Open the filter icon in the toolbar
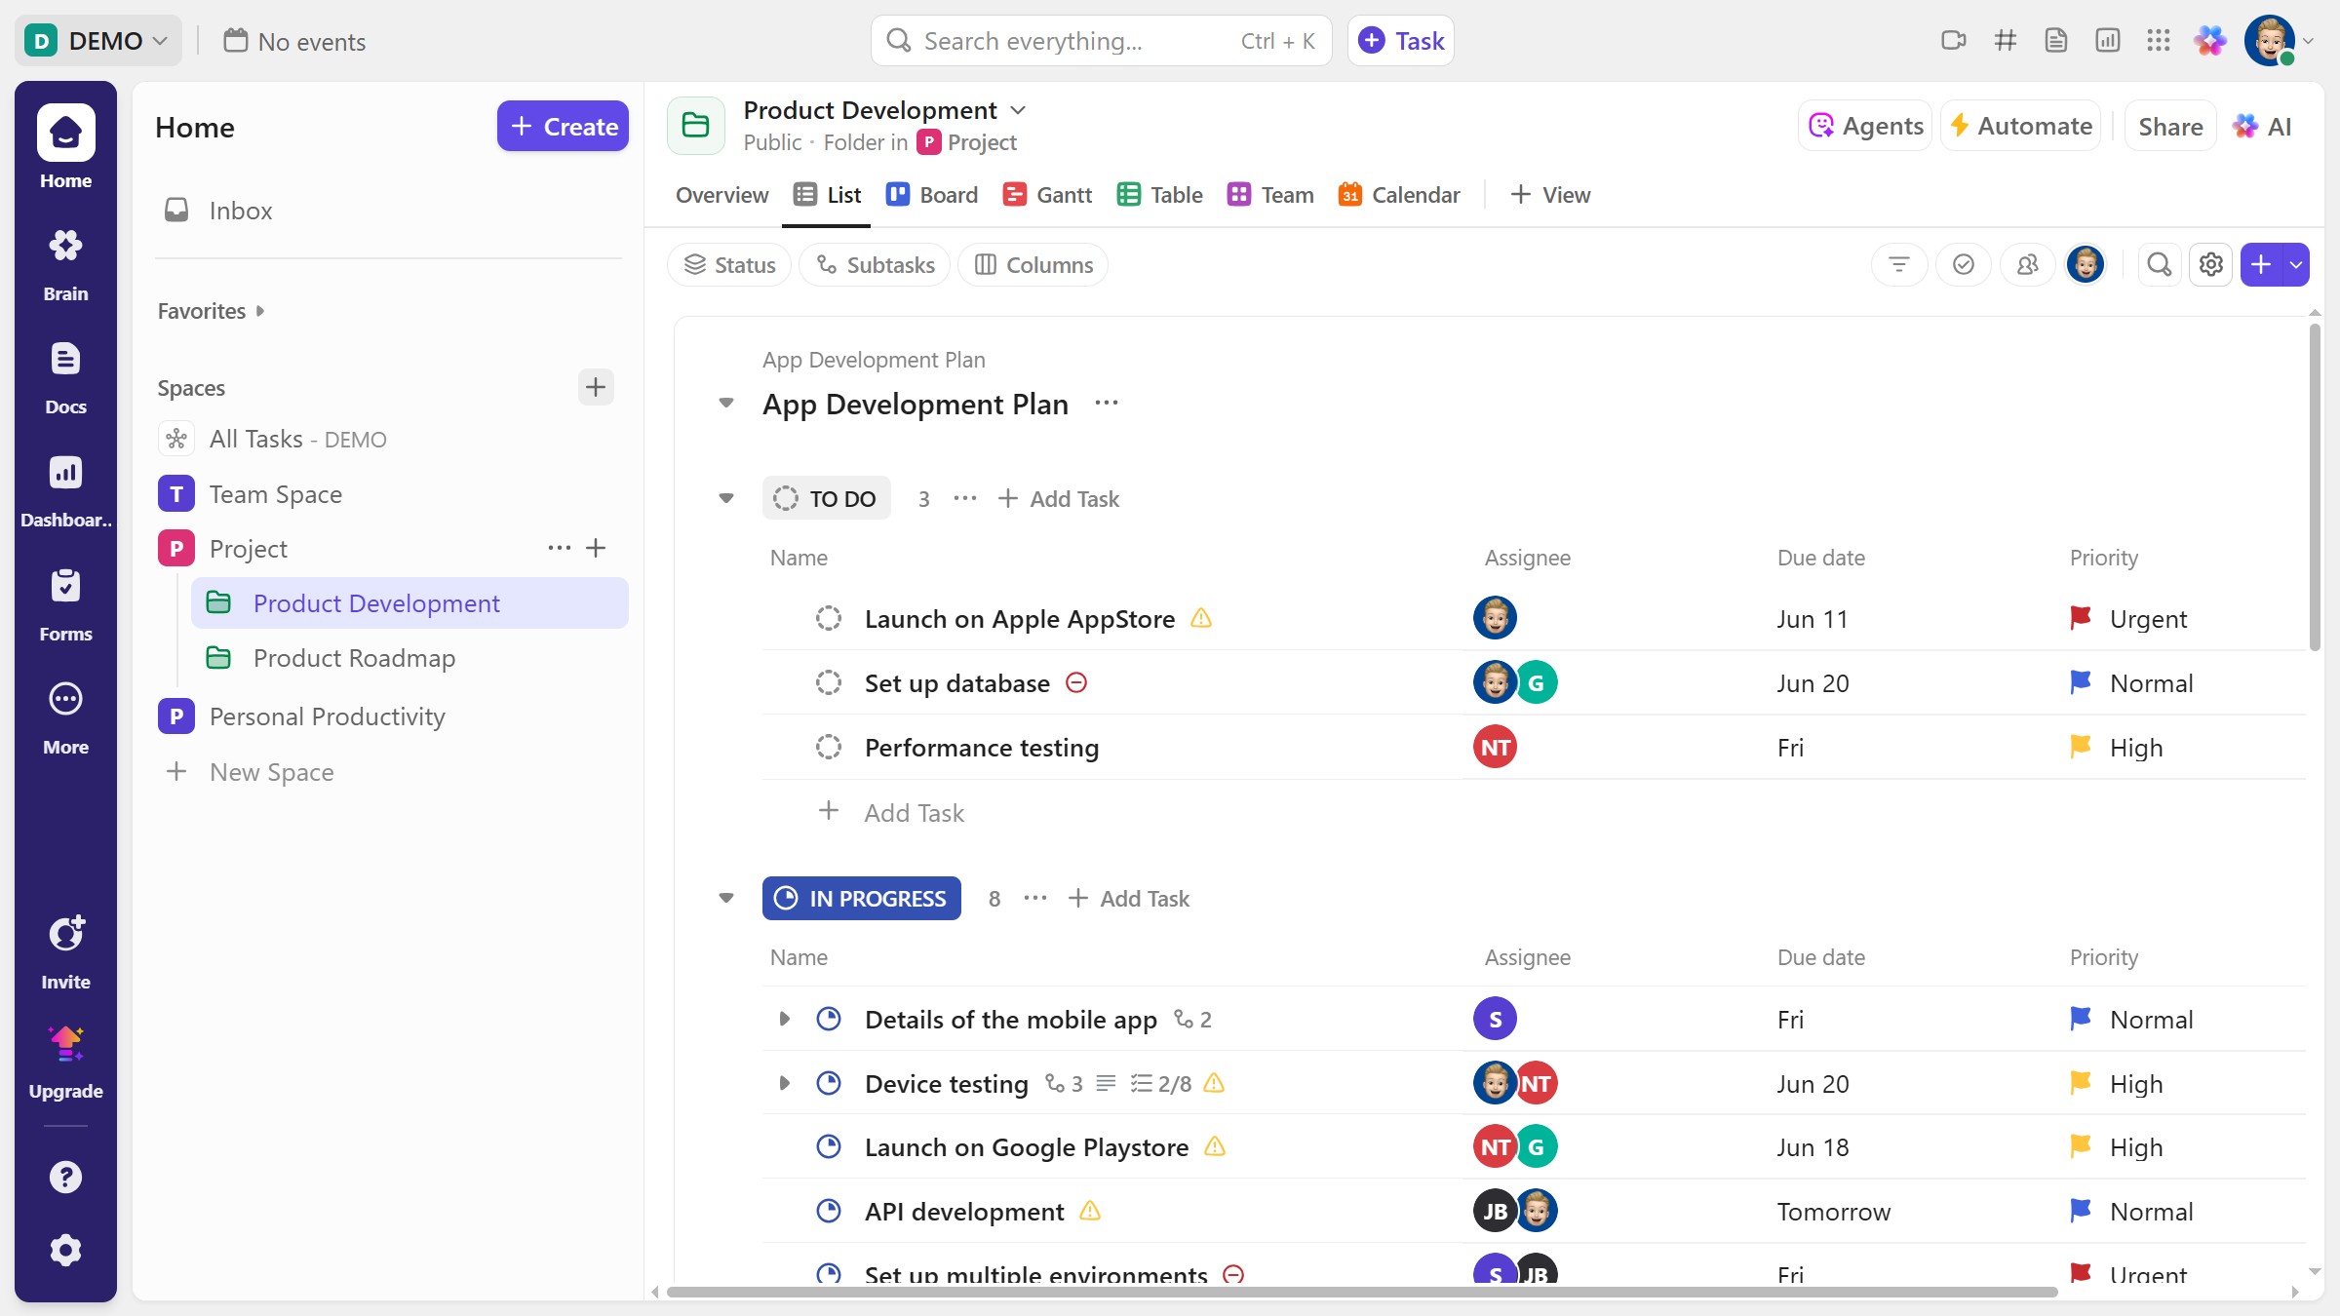This screenshot has width=2340, height=1316. point(1898,265)
